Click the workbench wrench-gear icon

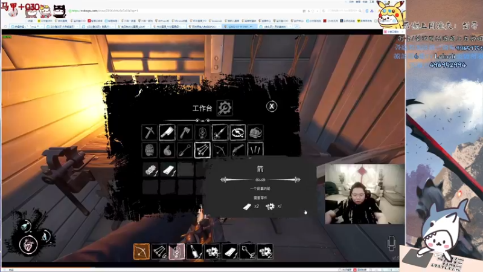coord(225,108)
